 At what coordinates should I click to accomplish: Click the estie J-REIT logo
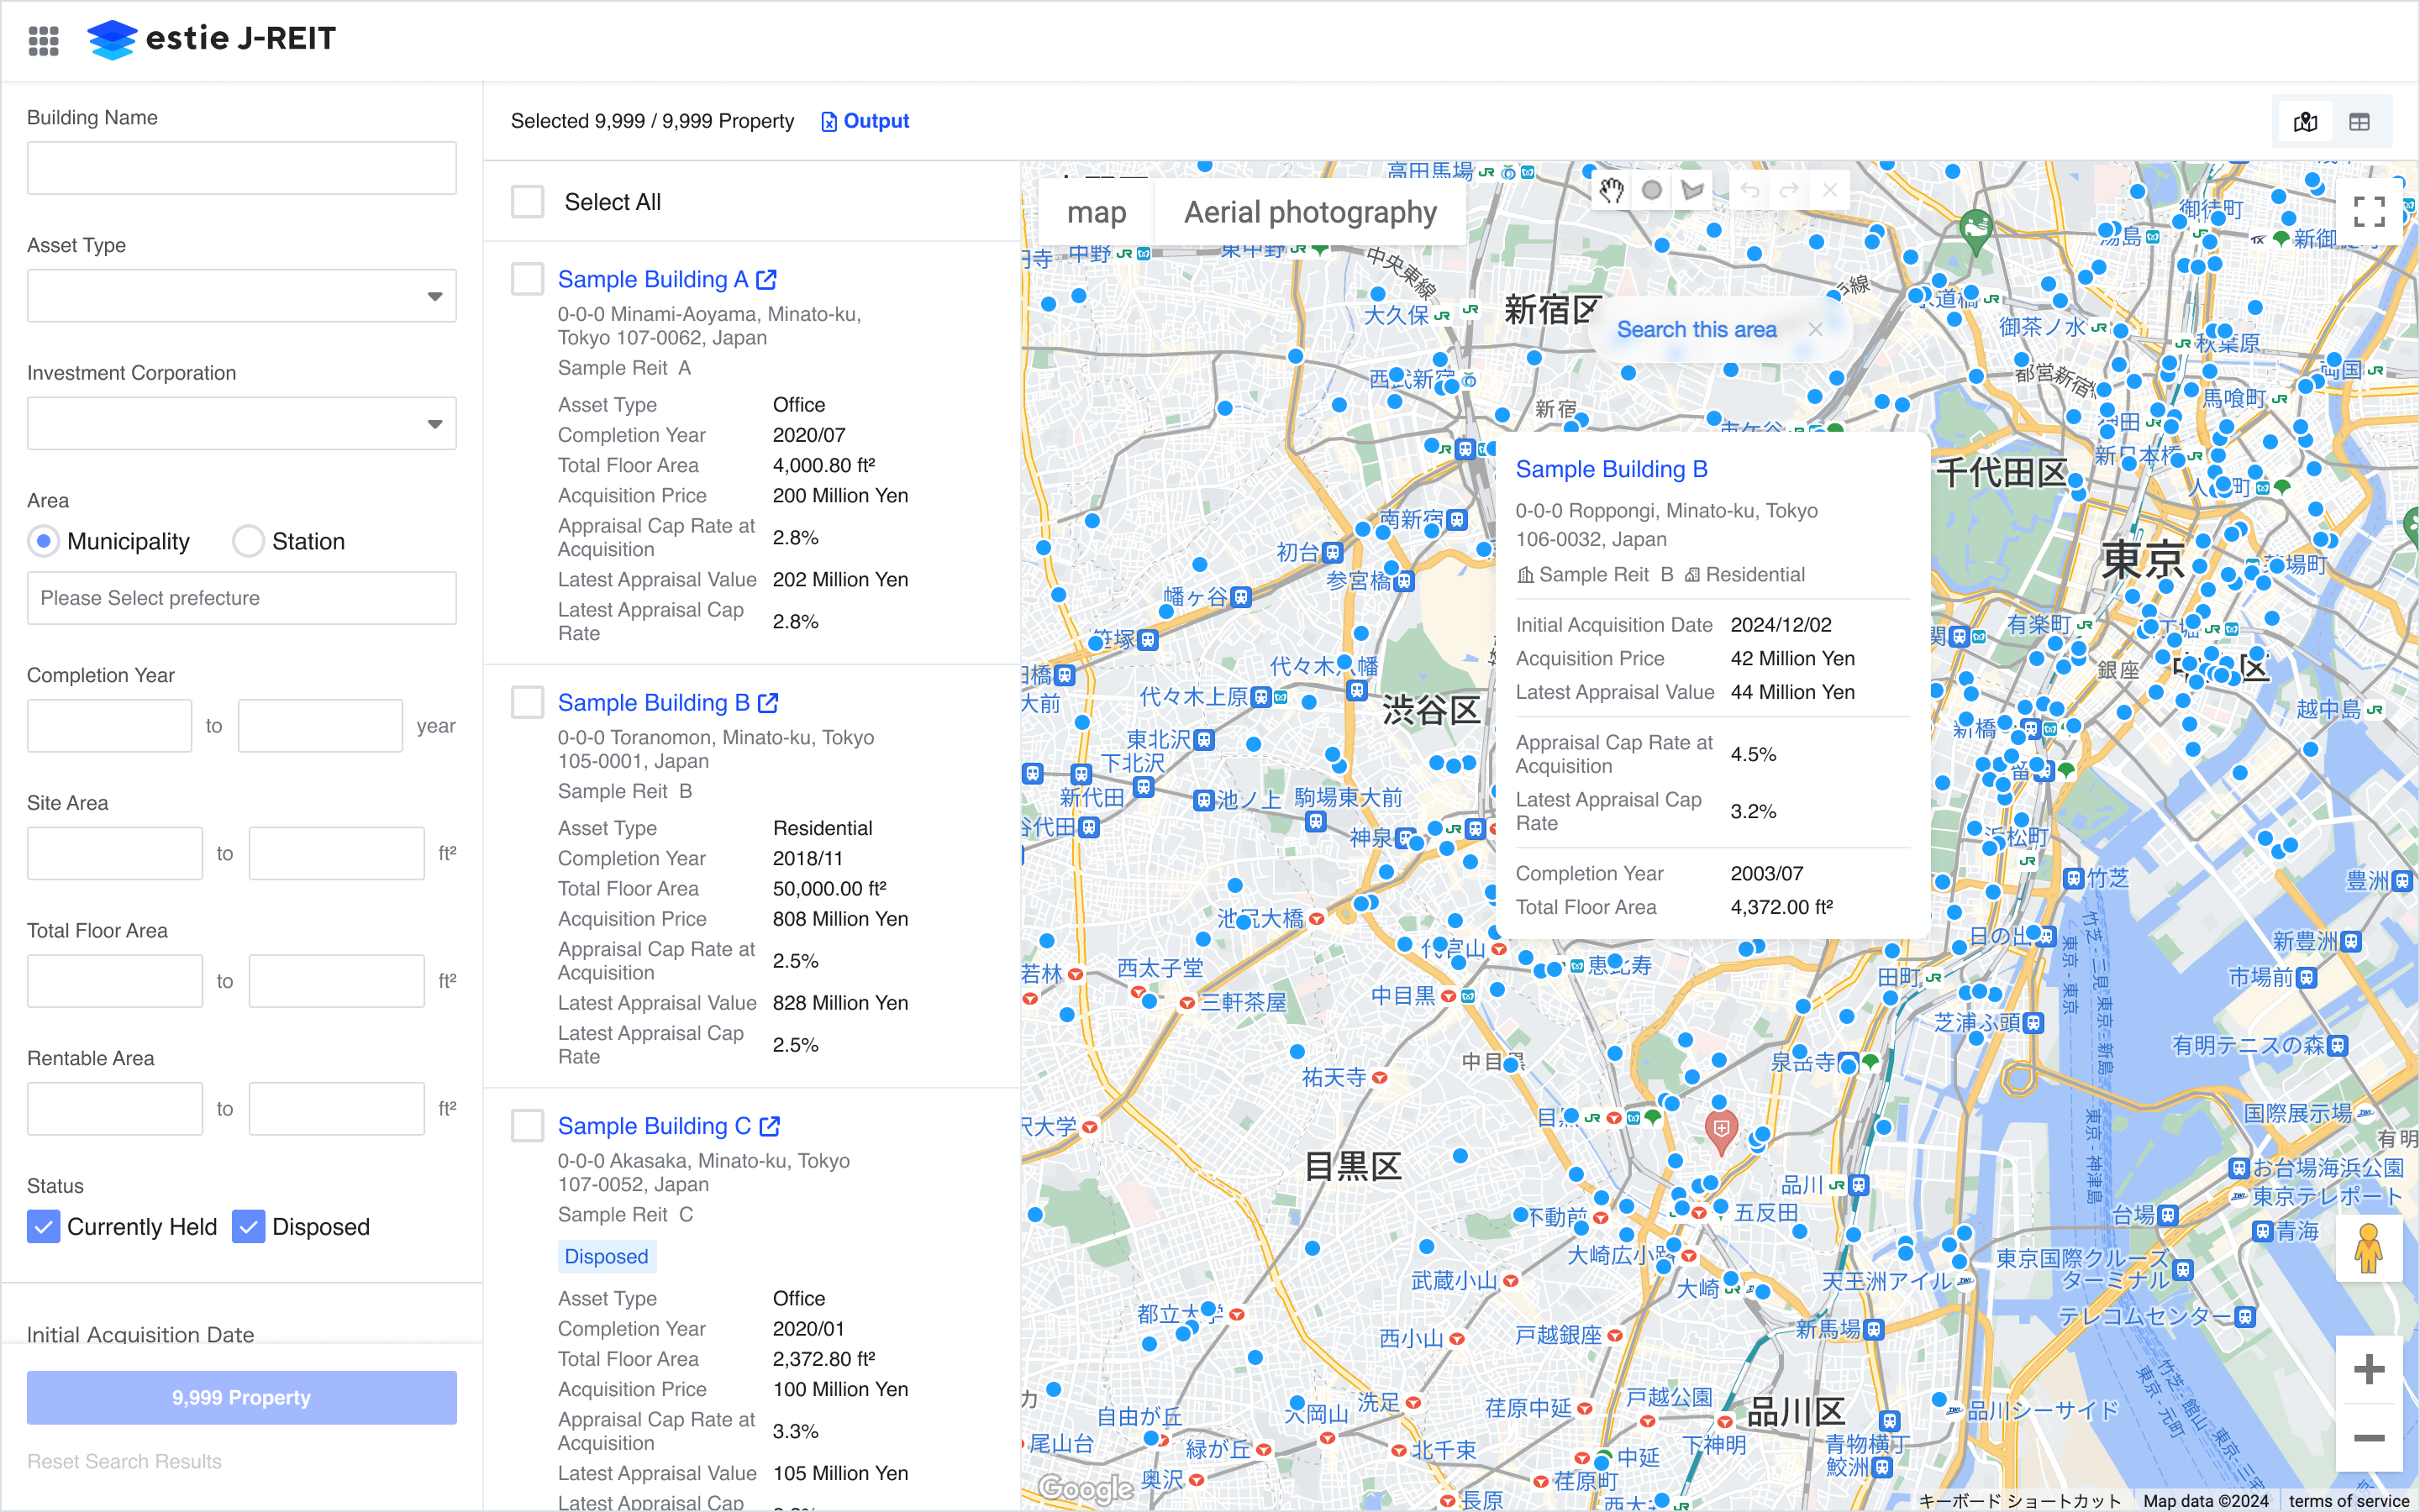(x=212, y=39)
